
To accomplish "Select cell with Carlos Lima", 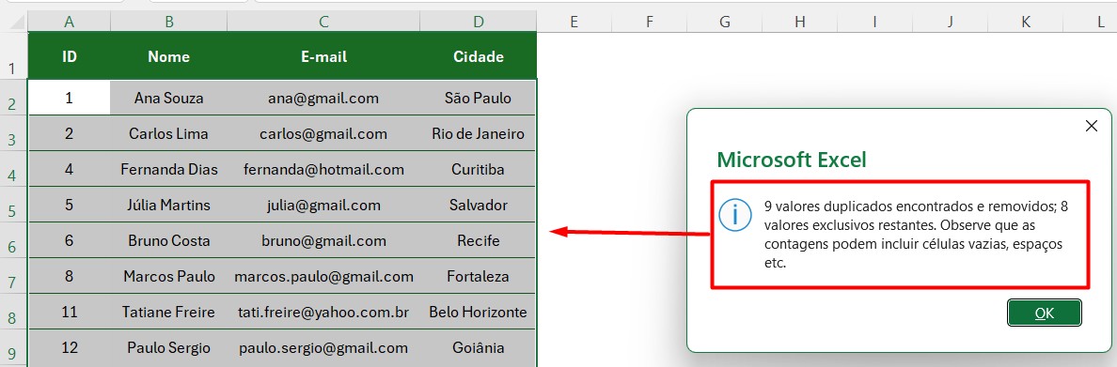I will (169, 133).
